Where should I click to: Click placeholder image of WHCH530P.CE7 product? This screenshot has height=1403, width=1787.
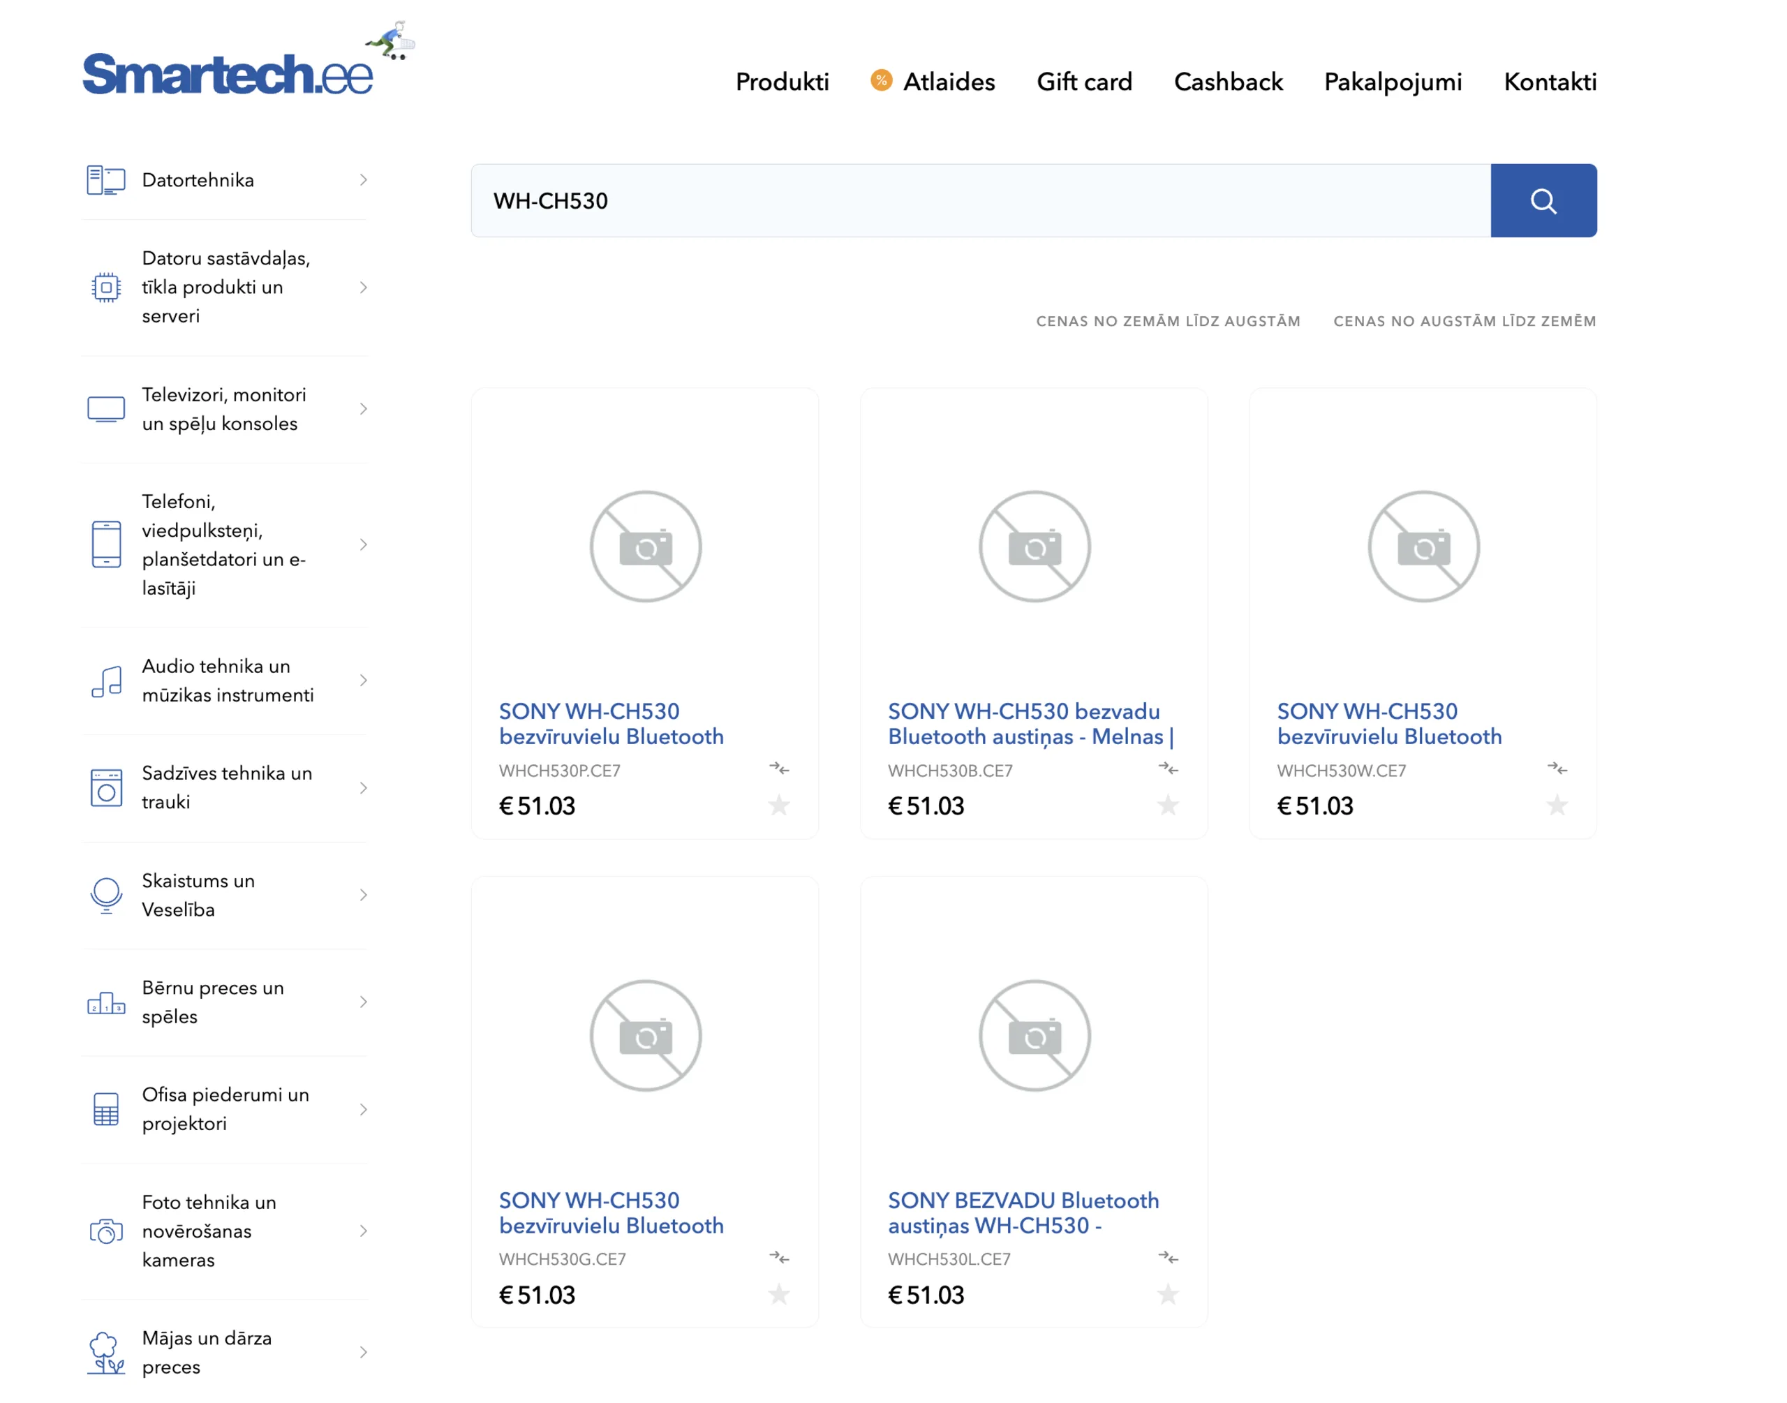pyautogui.click(x=646, y=547)
